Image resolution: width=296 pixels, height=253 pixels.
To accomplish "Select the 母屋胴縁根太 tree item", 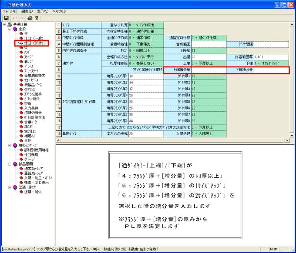I will [x=35, y=75].
